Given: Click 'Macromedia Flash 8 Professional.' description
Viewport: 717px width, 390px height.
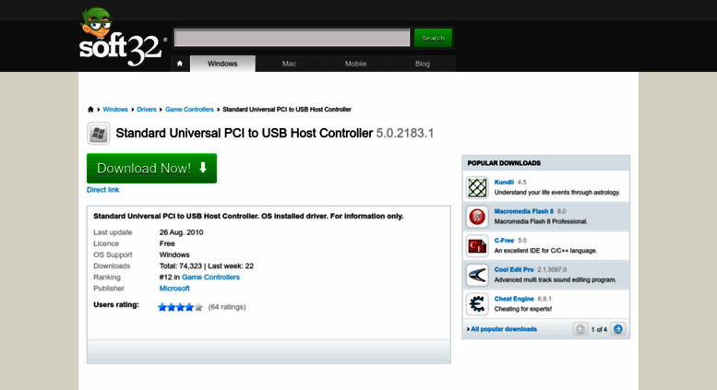Looking at the screenshot, I should [x=541, y=221].
